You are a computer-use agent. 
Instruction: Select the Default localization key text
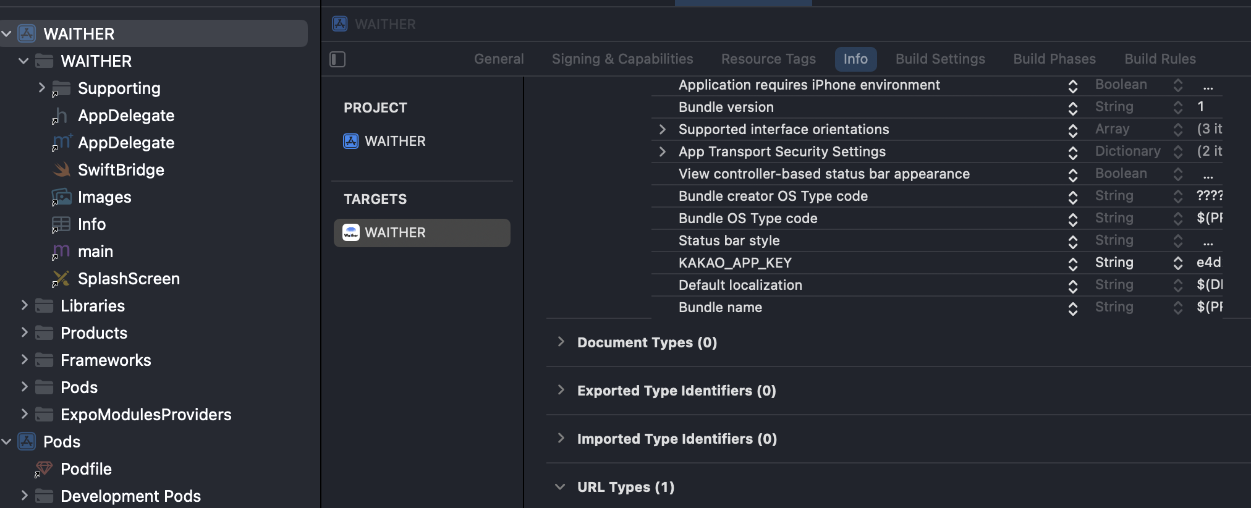(x=740, y=285)
